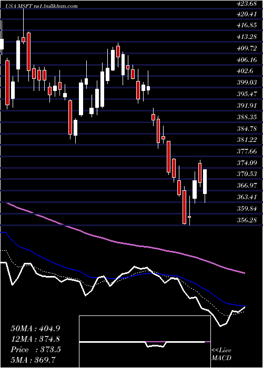This screenshot has height=368, width=263.
Task: Click the 359.84 price axis label
Action: (247, 209)
